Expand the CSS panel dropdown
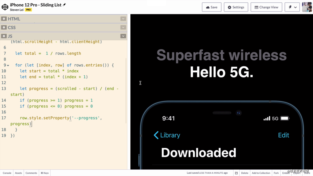Viewport: 313px width, 176px height. click(x=123, y=27)
